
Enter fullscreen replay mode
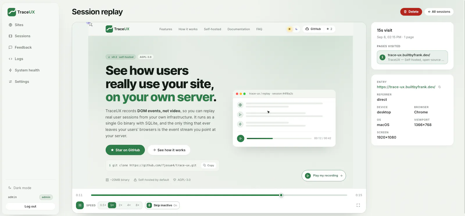click(358, 205)
